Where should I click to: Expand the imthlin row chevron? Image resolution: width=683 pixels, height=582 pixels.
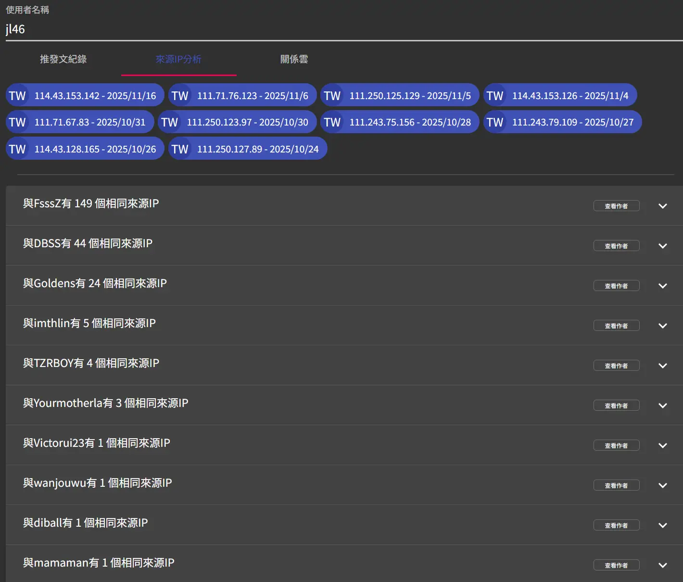pos(662,326)
